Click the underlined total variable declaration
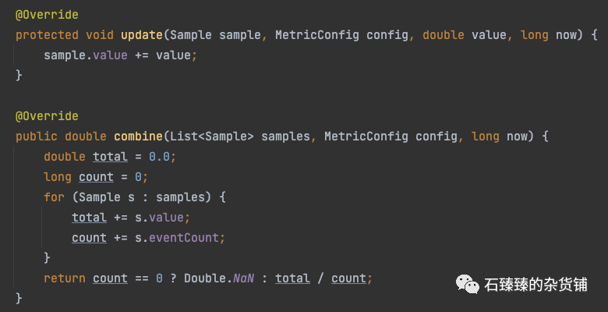The image size is (608, 312). [110, 157]
